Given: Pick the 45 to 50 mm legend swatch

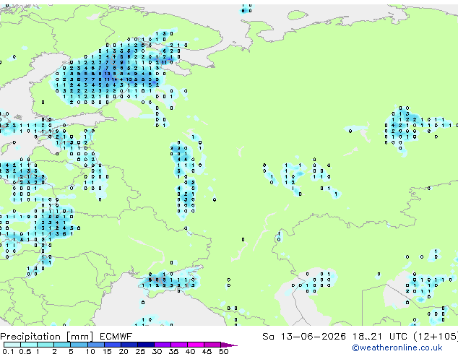Looking at the screenshot, I should point(212,345).
